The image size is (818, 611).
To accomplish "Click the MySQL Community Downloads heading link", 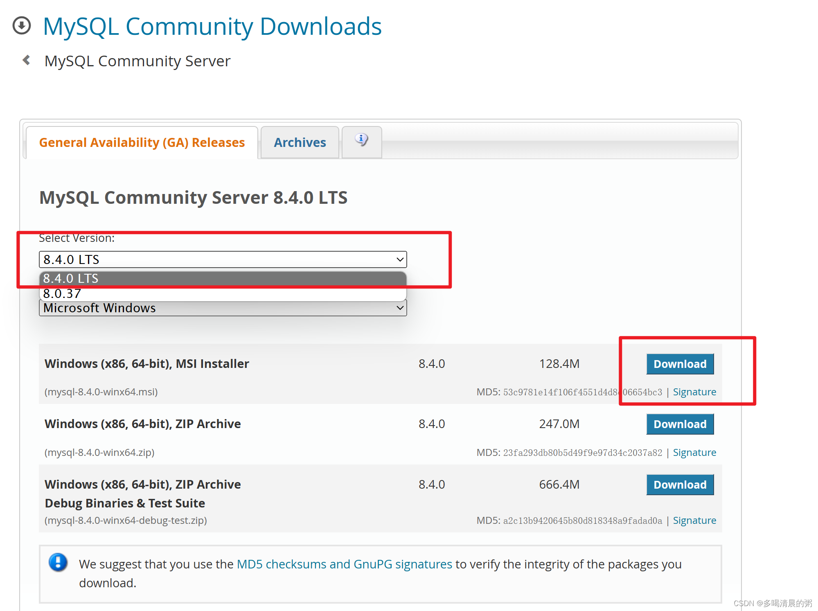I will tap(212, 27).
